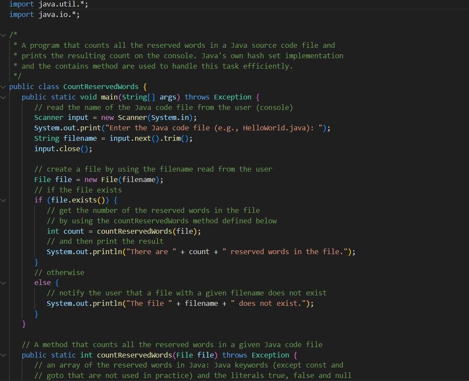This screenshot has width=469, height=381.
Task: Collapse the else block
Action: pos(3,282)
